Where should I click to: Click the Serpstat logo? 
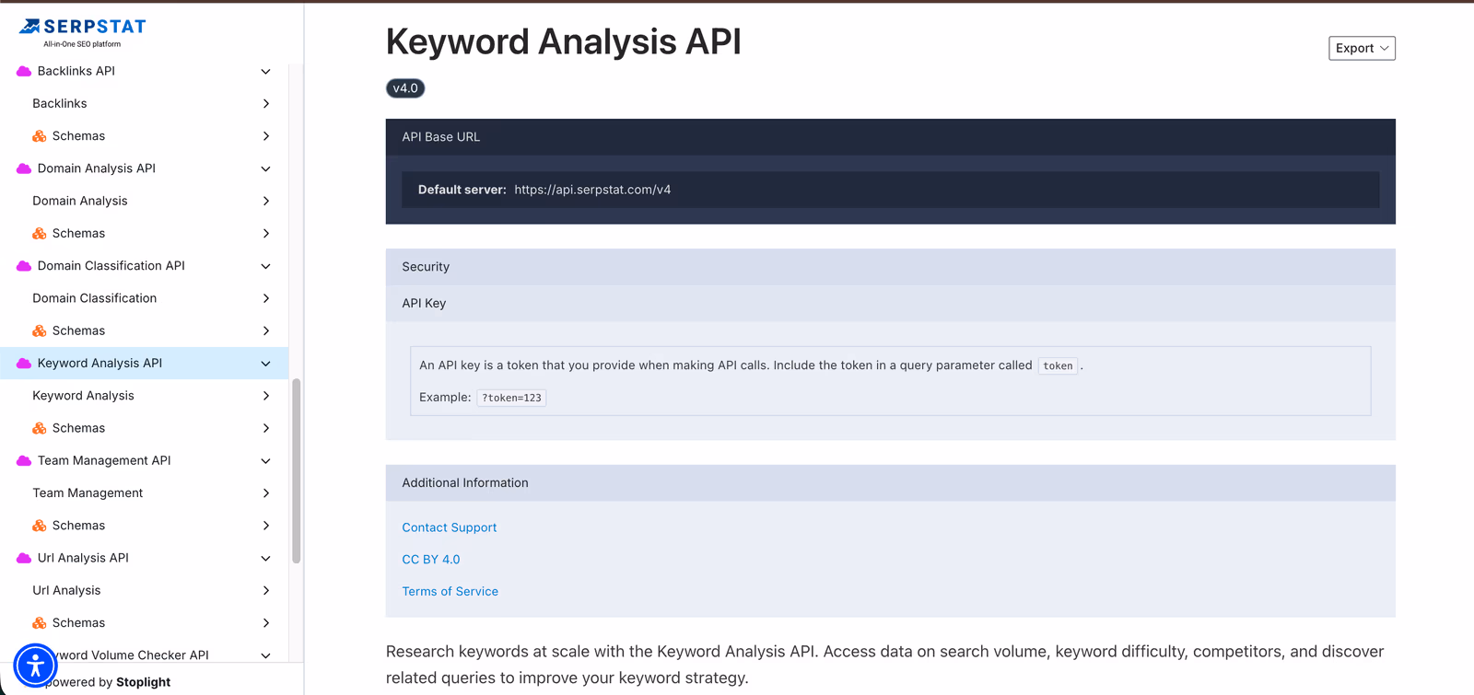pos(82,32)
